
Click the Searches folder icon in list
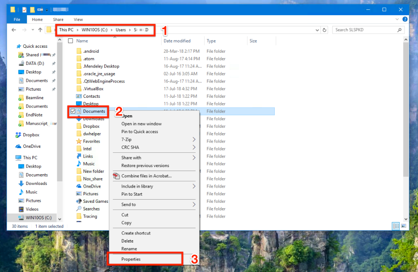click(x=79, y=209)
